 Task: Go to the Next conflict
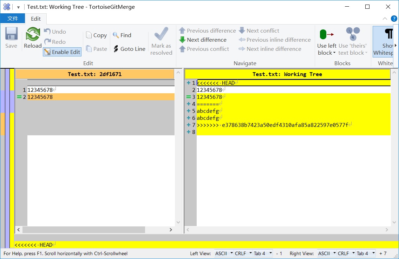tap(259, 30)
